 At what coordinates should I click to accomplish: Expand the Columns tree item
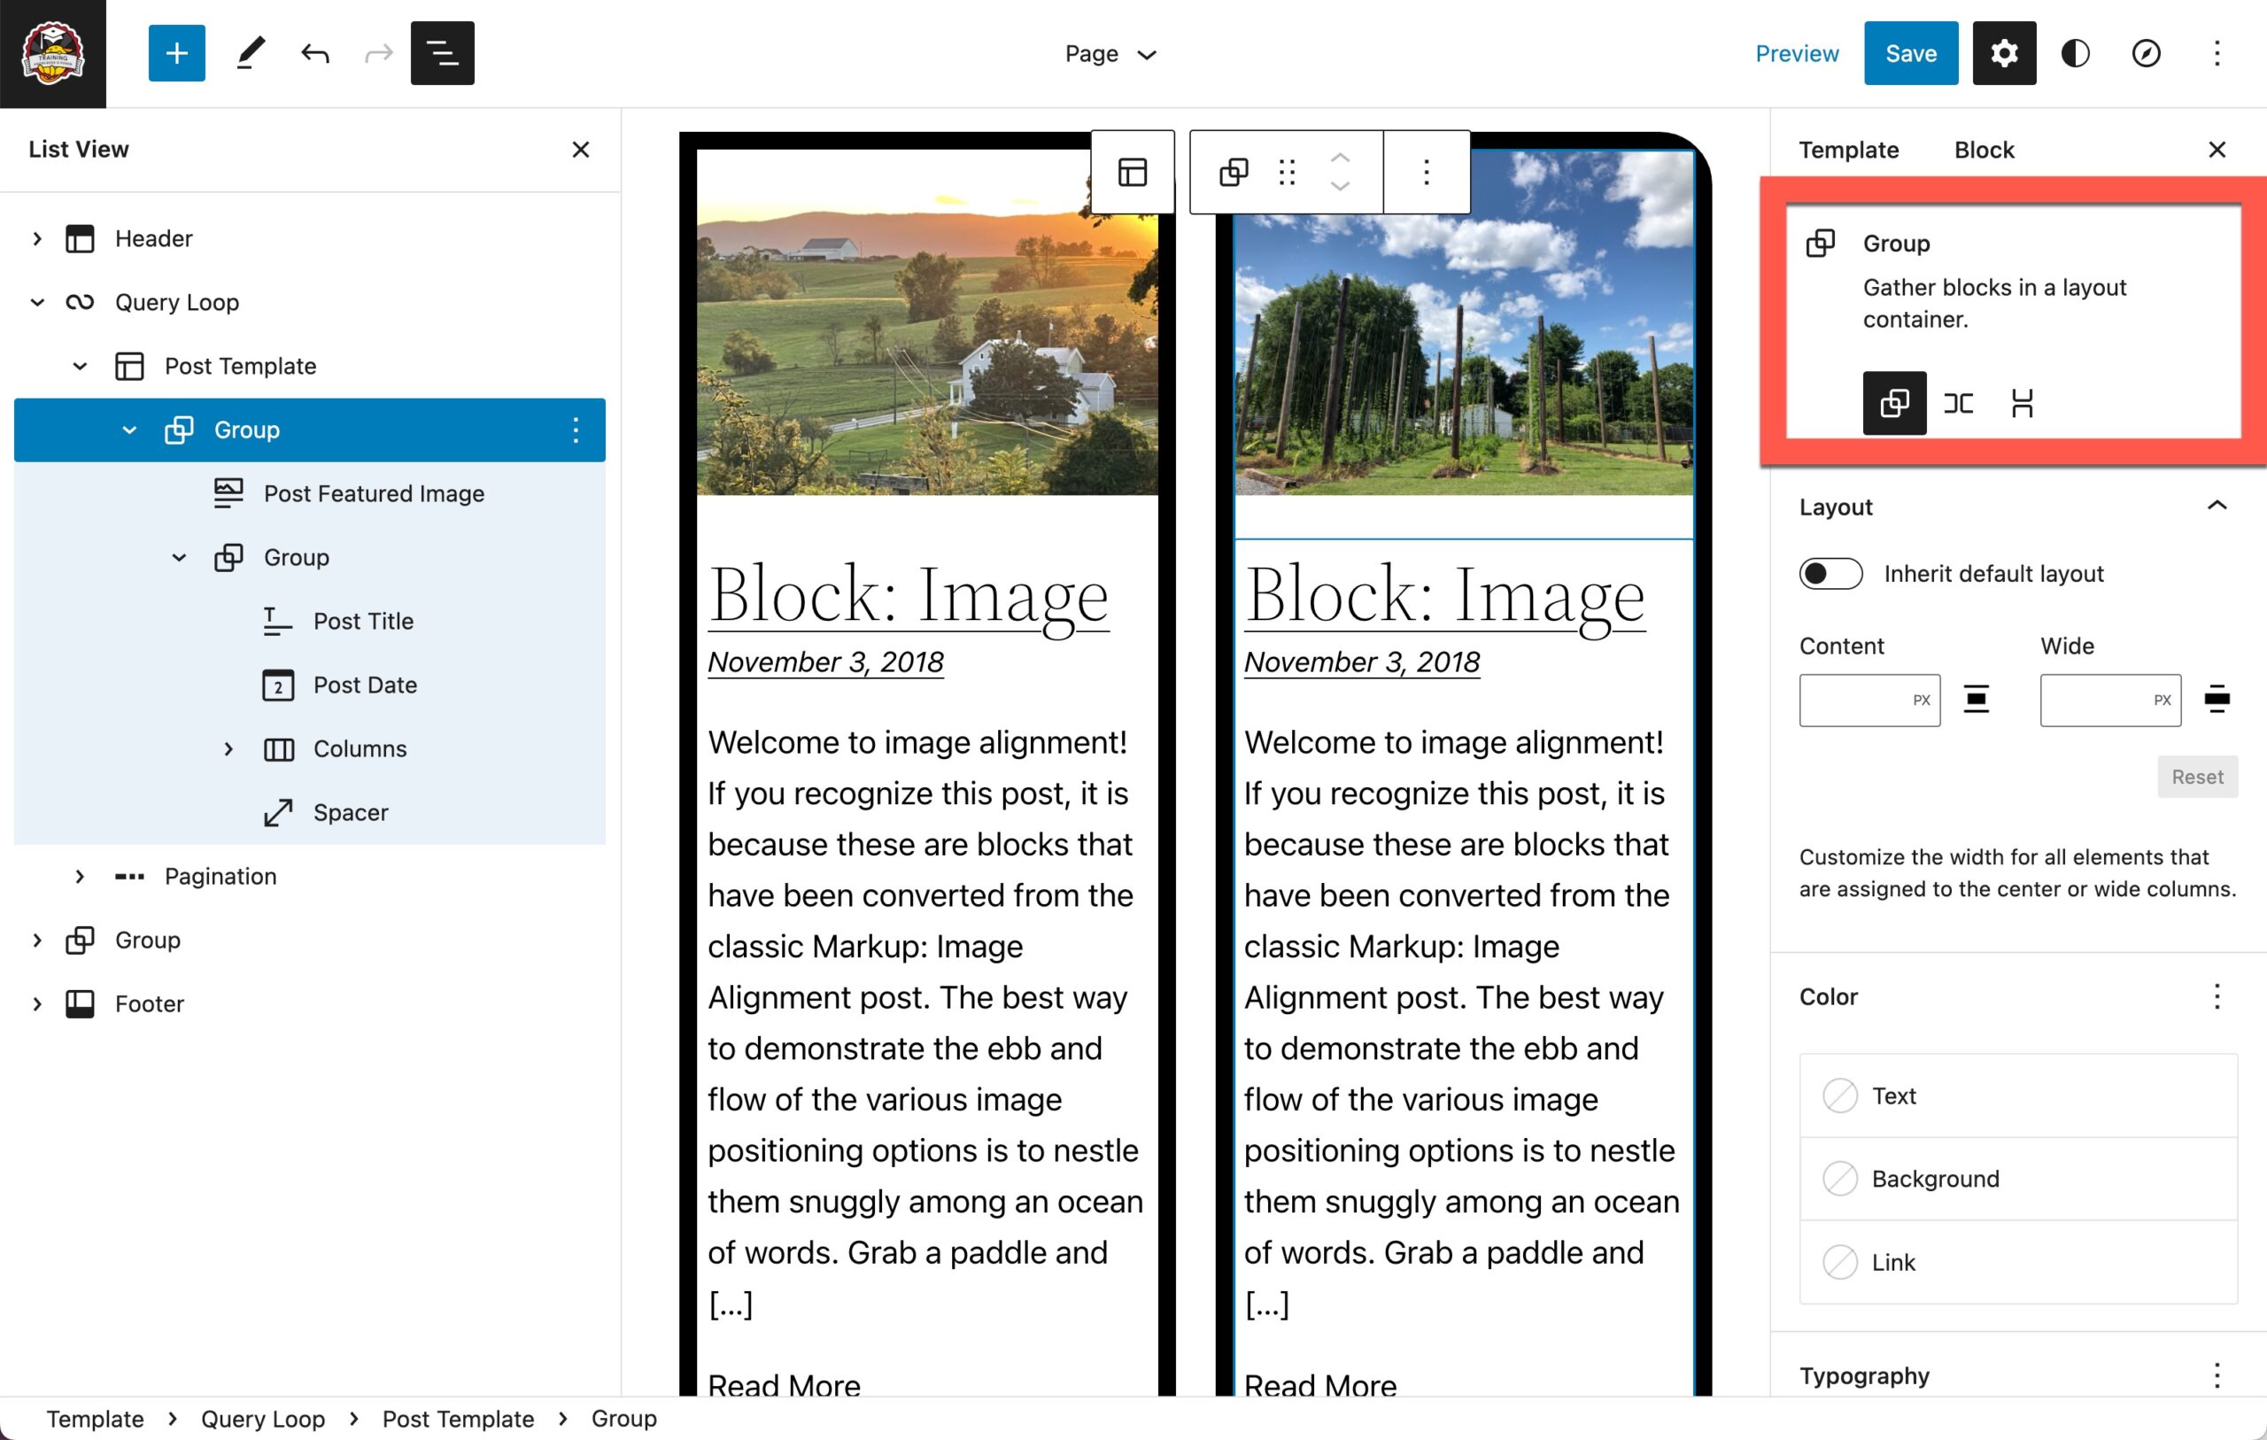click(x=228, y=748)
